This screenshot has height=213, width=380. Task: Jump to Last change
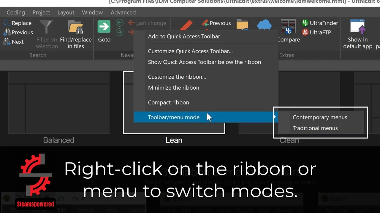[147, 23]
